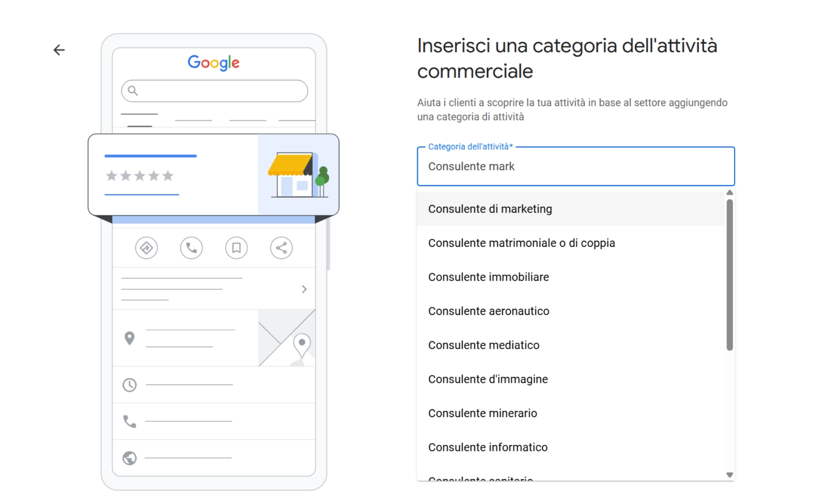Click the magnifier icon in mockup search bar
833x500 pixels.
click(133, 91)
